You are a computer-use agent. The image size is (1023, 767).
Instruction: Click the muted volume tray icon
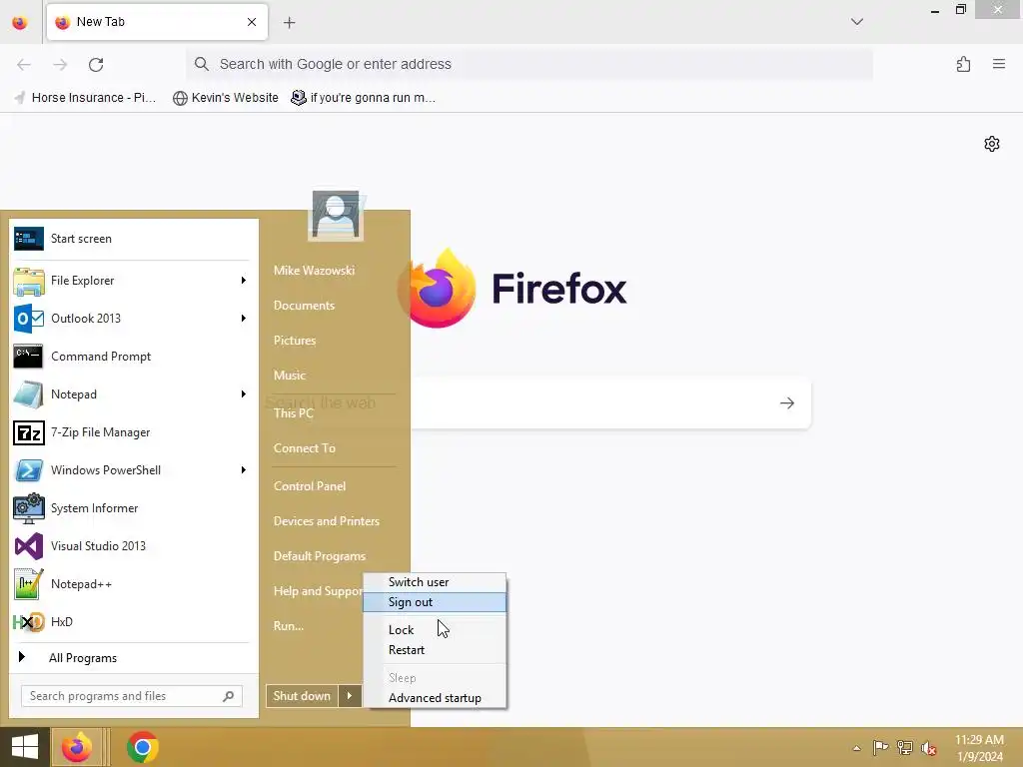(929, 747)
